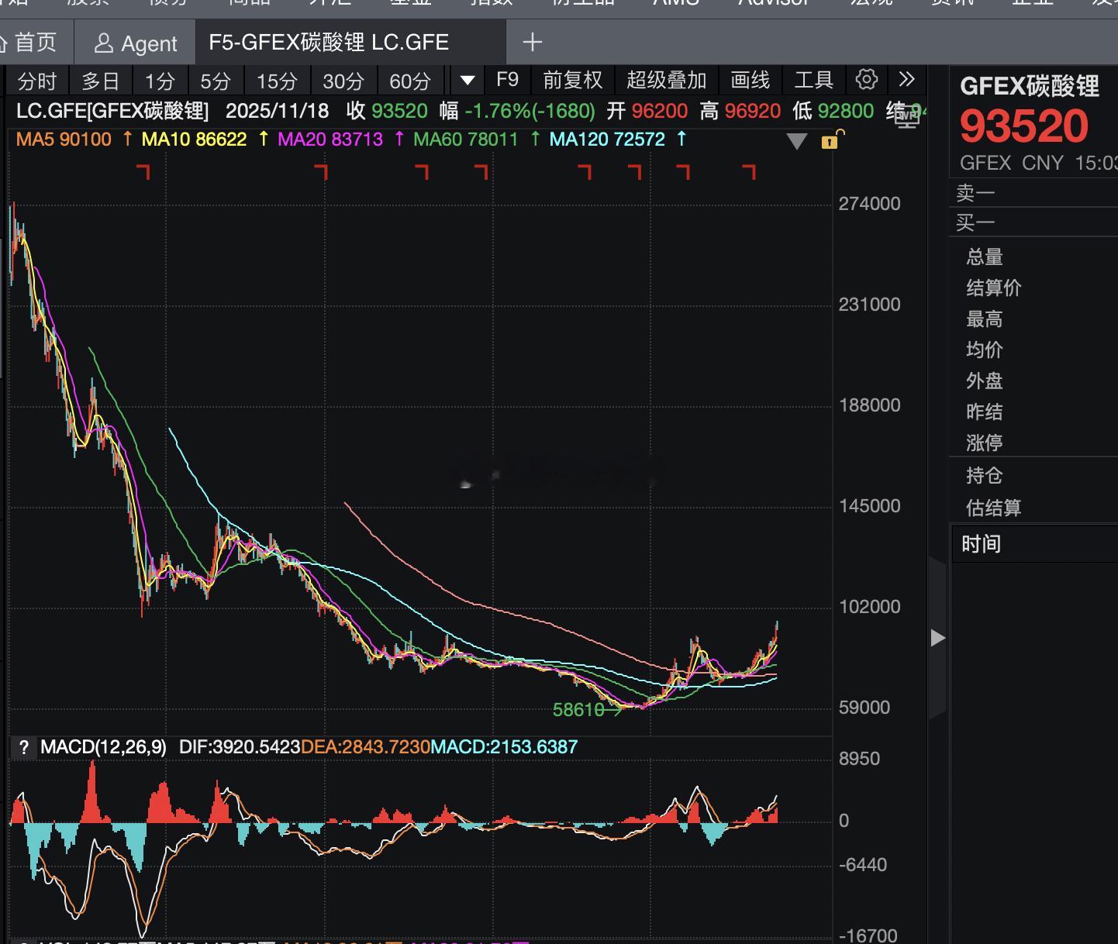This screenshot has height=944, width=1118.
Task: Click the MACD help question mark icon
Action: (x=24, y=747)
